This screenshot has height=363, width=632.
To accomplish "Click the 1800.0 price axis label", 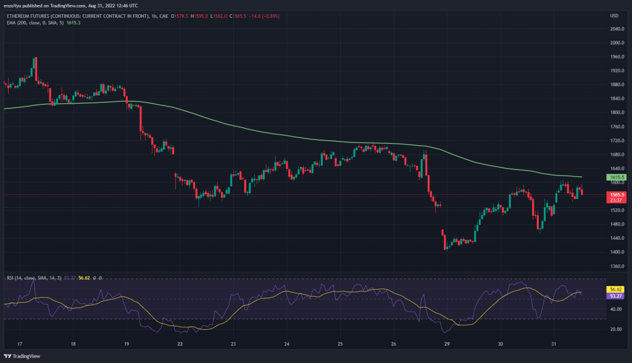I will pos(617,113).
